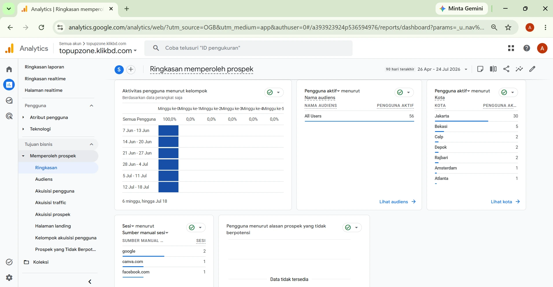Select the S segment chip
This screenshot has width=553, height=287.
(x=119, y=70)
